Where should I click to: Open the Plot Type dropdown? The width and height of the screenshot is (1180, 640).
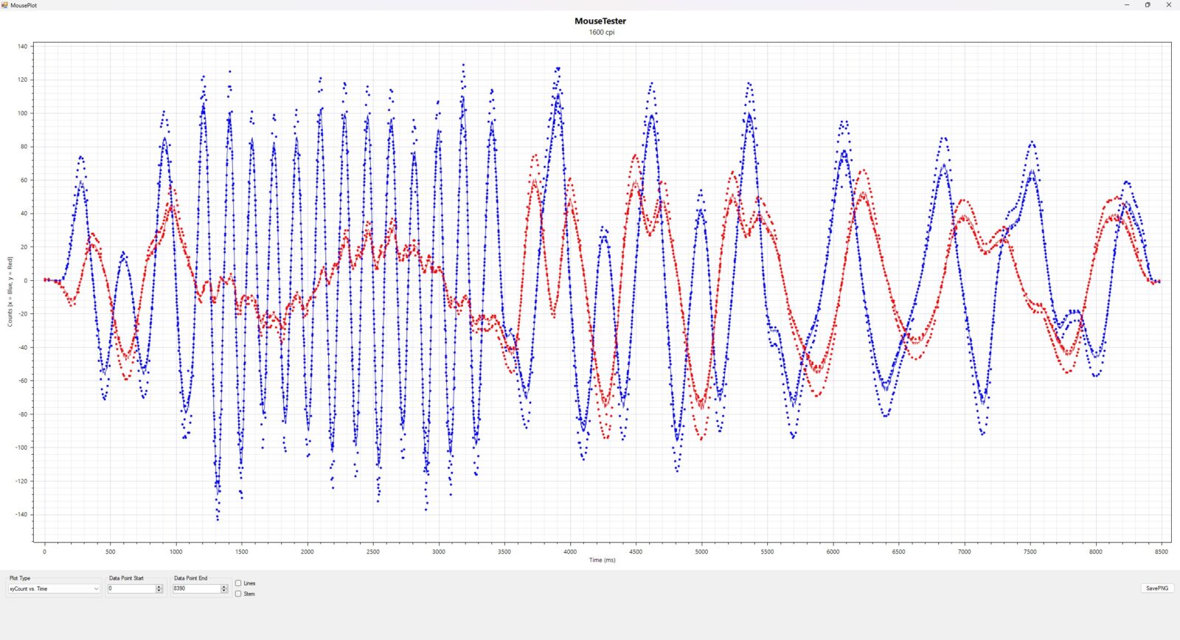54,588
